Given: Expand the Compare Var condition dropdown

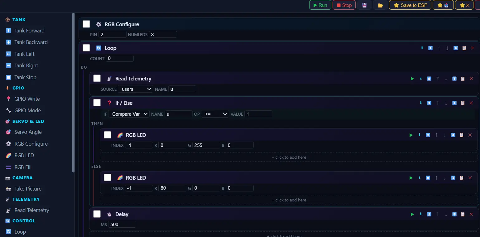Looking at the screenshot, I should click(129, 114).
